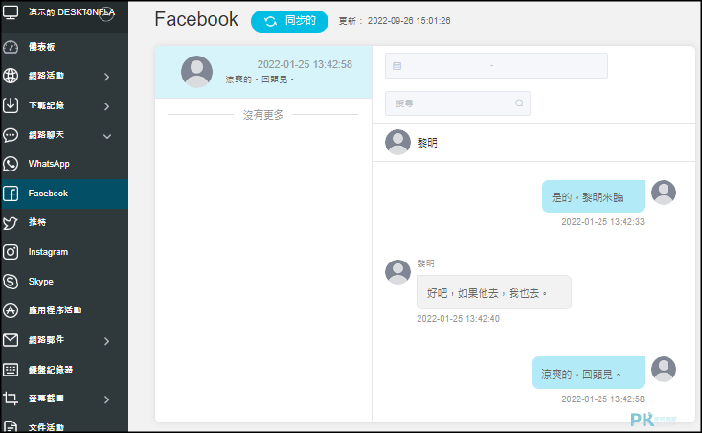The height and width of the screenshot is (433, 702).
Task: Click the envelope web mail icon
Action: coord(11,340)
